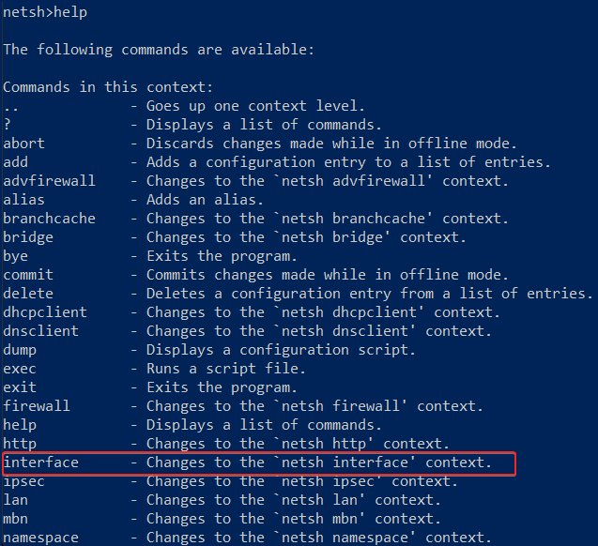This screenshot has height=546, width=598.
Task: Click the 'mbn' command name
Action: pyautogui.click(x=16, y=519)
